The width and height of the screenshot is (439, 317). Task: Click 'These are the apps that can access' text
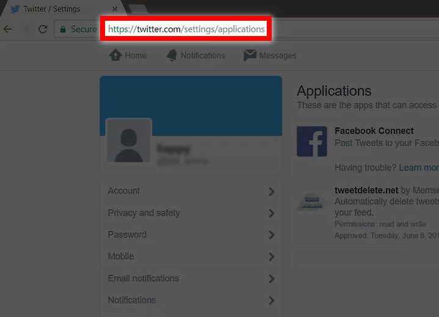(x=367, y=105)
